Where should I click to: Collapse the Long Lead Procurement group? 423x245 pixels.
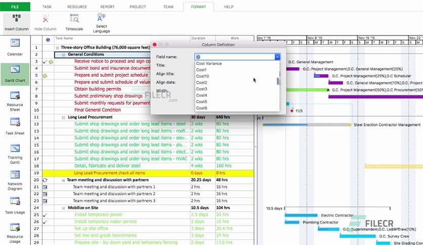(x=63, y=117)
